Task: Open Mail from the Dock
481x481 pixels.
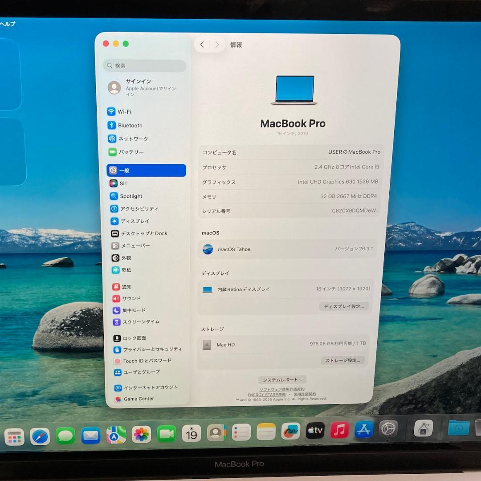Action: [91, 435]
